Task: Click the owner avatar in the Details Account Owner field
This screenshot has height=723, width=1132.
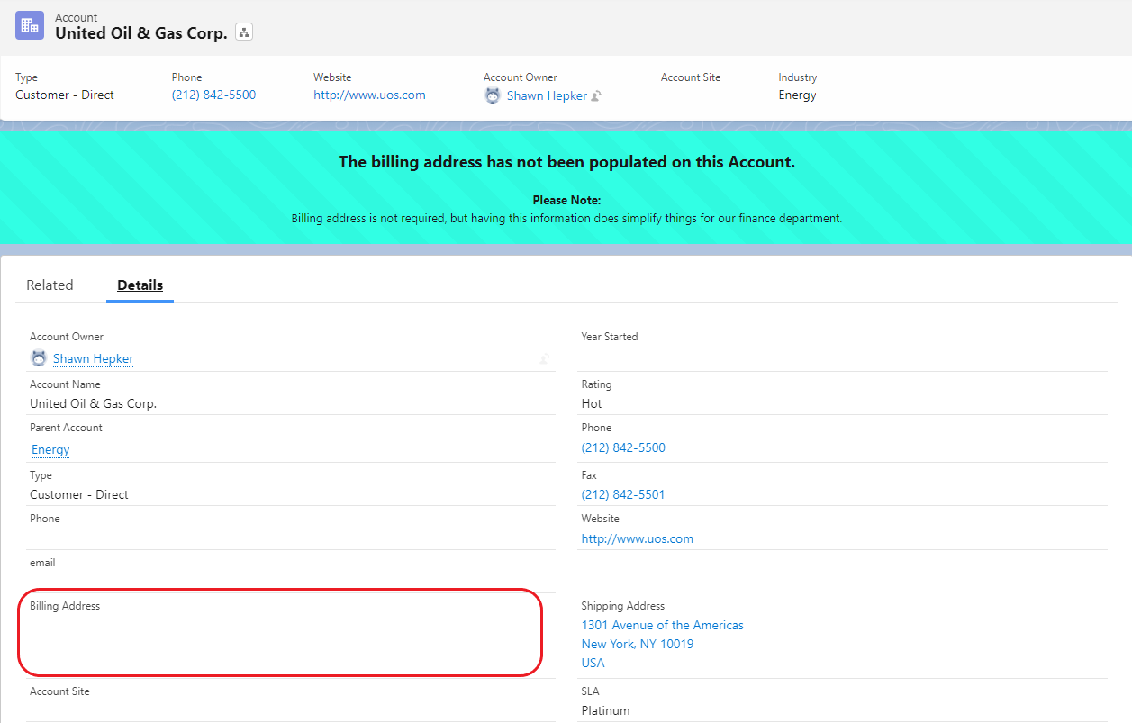Action: (x=39, y=358)
